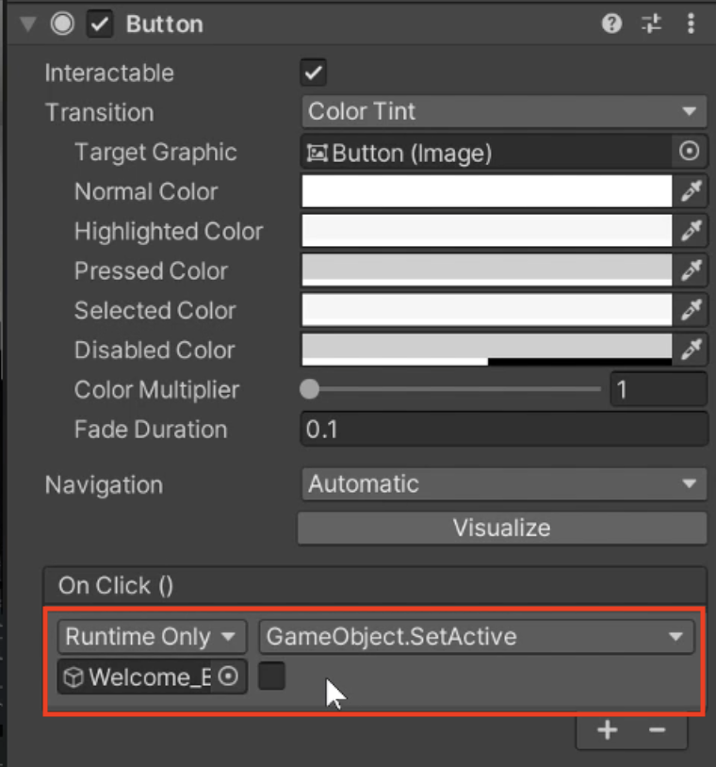Open object picker for Welcome object field
Viewport: 716px width, 767px height.
[x=230, y=677]
